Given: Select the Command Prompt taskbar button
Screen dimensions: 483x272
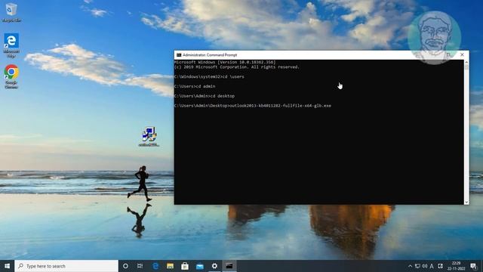Looking at the screenshot, I should point(229,266).
